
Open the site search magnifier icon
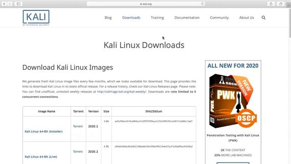tap(263, 18)
